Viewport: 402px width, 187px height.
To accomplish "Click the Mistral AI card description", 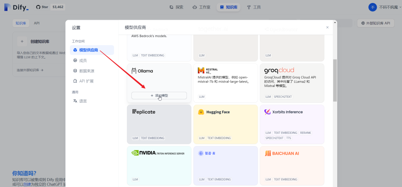I will [223, 80].
